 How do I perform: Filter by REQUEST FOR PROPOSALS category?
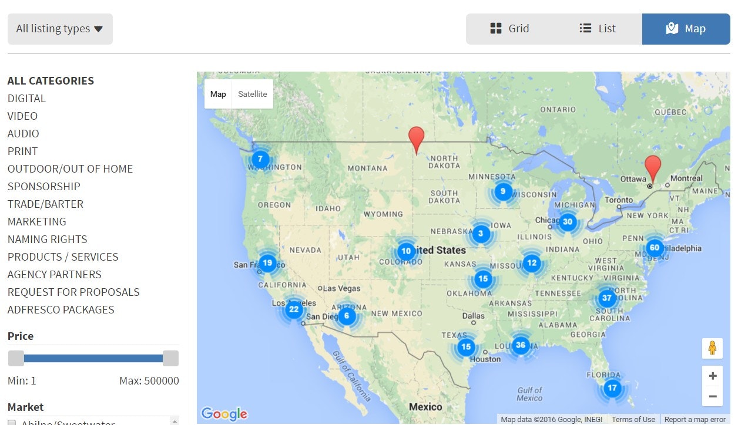pos(73,292)
